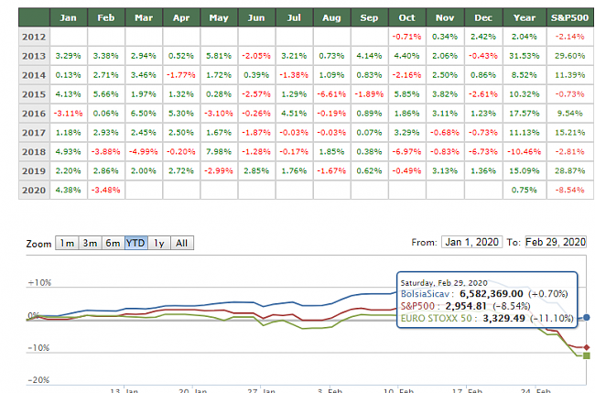595x393 pixels.
Task: Click the Jan column header
Action: click(69, 17)
